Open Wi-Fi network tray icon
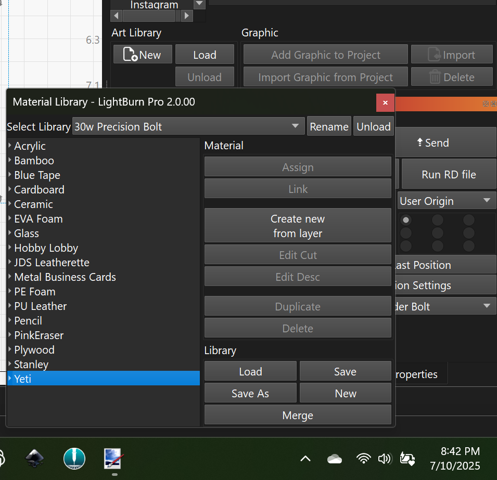The height and width of the screenshot is (480, 497). pos(363,459)
